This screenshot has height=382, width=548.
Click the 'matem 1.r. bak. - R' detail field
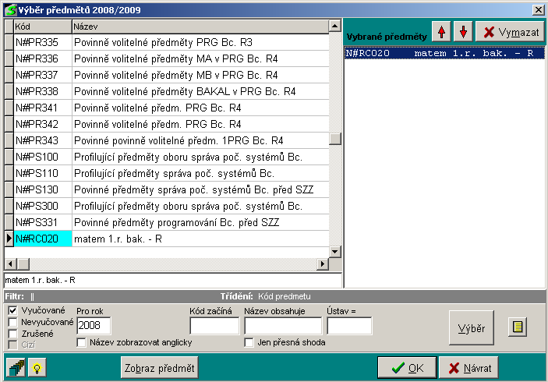coord(172,281)
